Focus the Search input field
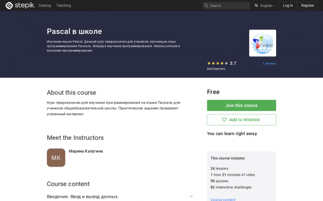Screen dimensions: 323x201 coord(226,5)
